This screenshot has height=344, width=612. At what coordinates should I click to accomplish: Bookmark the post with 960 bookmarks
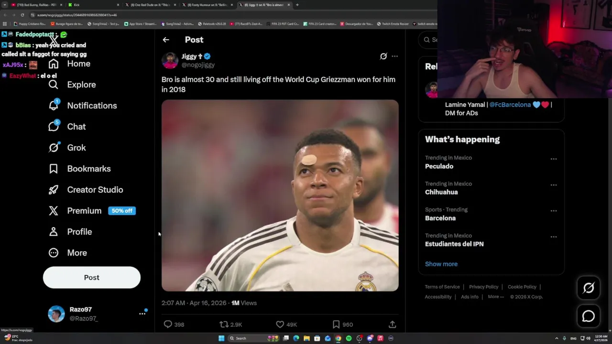[x=342, y=324]
